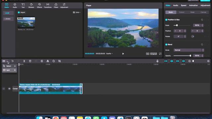Switch to the Adjustment properties tab

click(205, 5)
